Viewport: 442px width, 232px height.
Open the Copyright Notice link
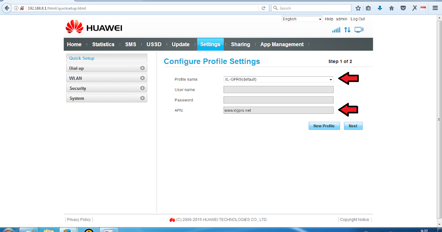(x=354, y=219)
